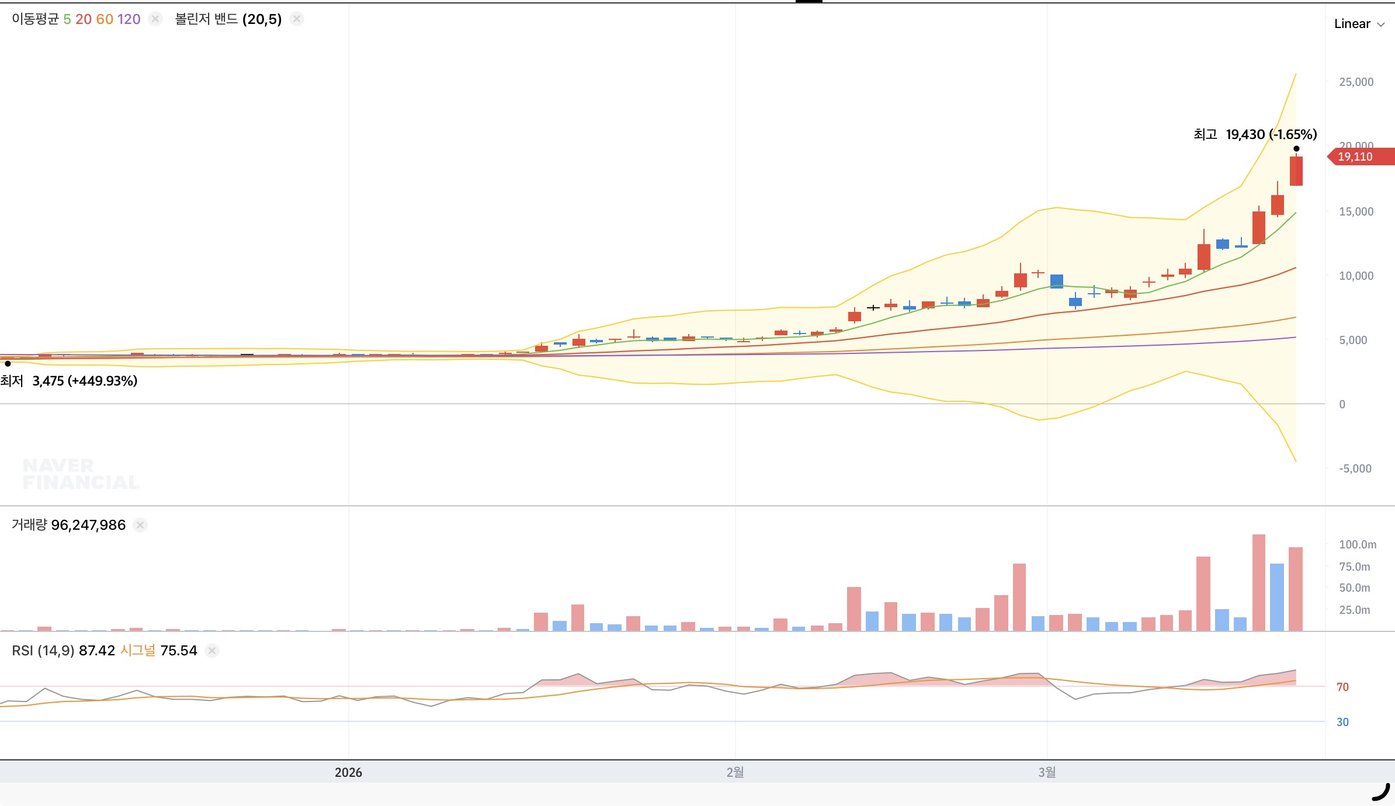Screen dimensions: 1395x806
Task: Close the 거래량 volume indicator
Action: [140, 525]
